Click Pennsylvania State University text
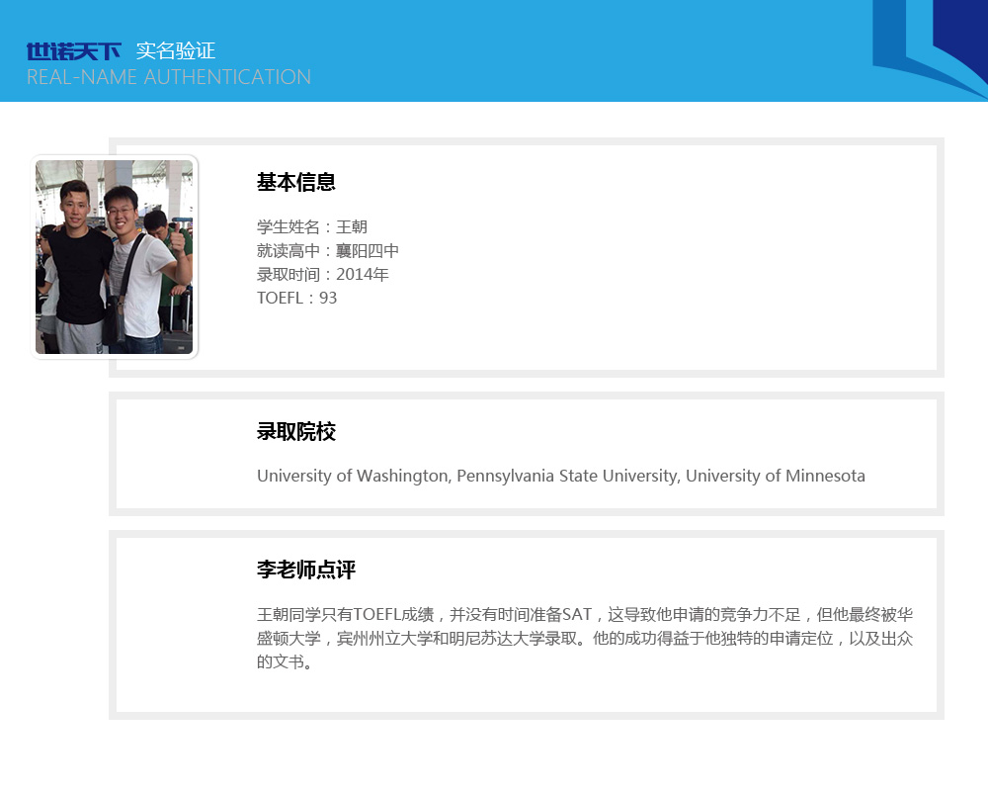This screenshot has height=791, width=988. pos(567,477)
